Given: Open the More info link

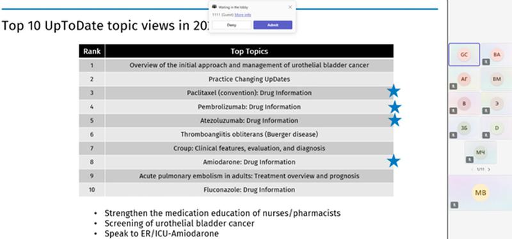Looking at the screenshot, I should pos(243,15).
